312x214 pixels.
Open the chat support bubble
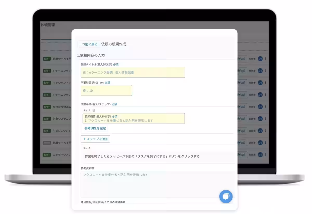[x=226, y=196]
